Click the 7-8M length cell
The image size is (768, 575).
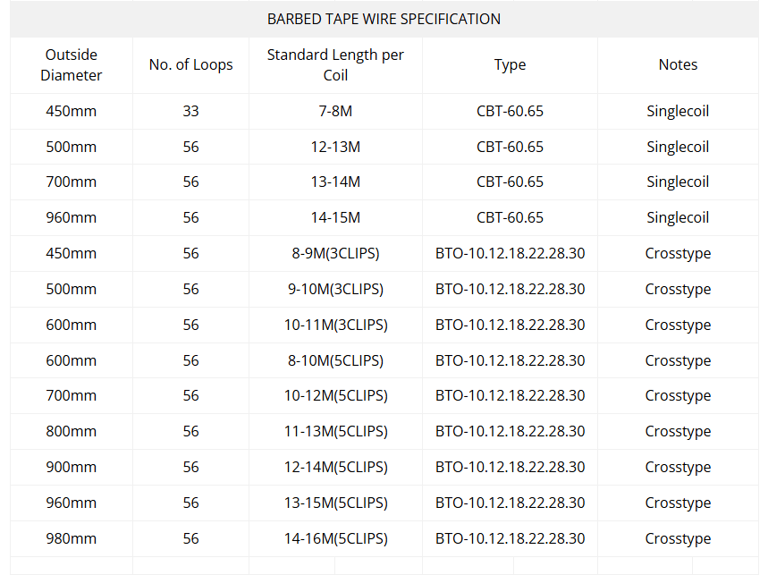335,111
